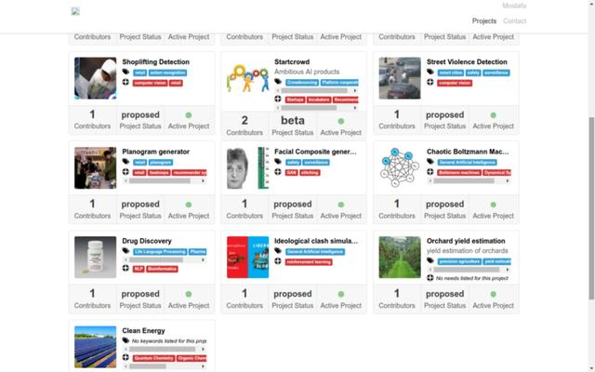Open the Projects menu item
This screenshot has height=372, width=595.
(484, 20)
